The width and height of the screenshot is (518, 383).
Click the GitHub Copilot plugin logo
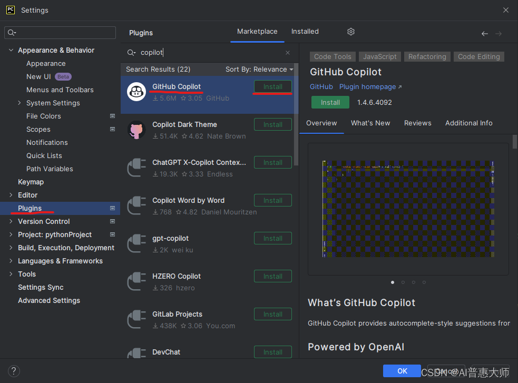click(136, 92)
